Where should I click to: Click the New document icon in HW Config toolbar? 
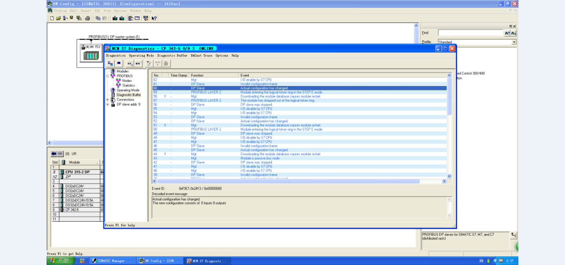pos(52,18)
